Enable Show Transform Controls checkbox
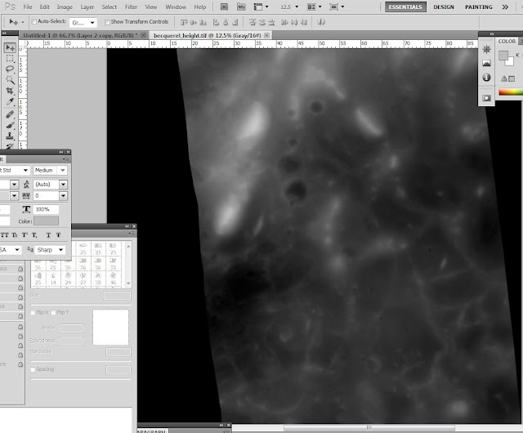This screenshot has width=523, height=433. (107, 22)
